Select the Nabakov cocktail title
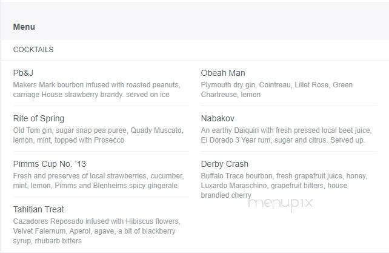This screenshot has height=253, width=389. pos(218,118)
